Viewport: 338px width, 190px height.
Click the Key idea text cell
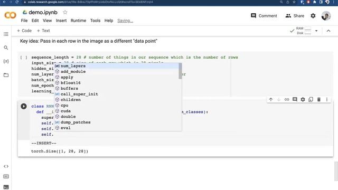tap(89, 41)
